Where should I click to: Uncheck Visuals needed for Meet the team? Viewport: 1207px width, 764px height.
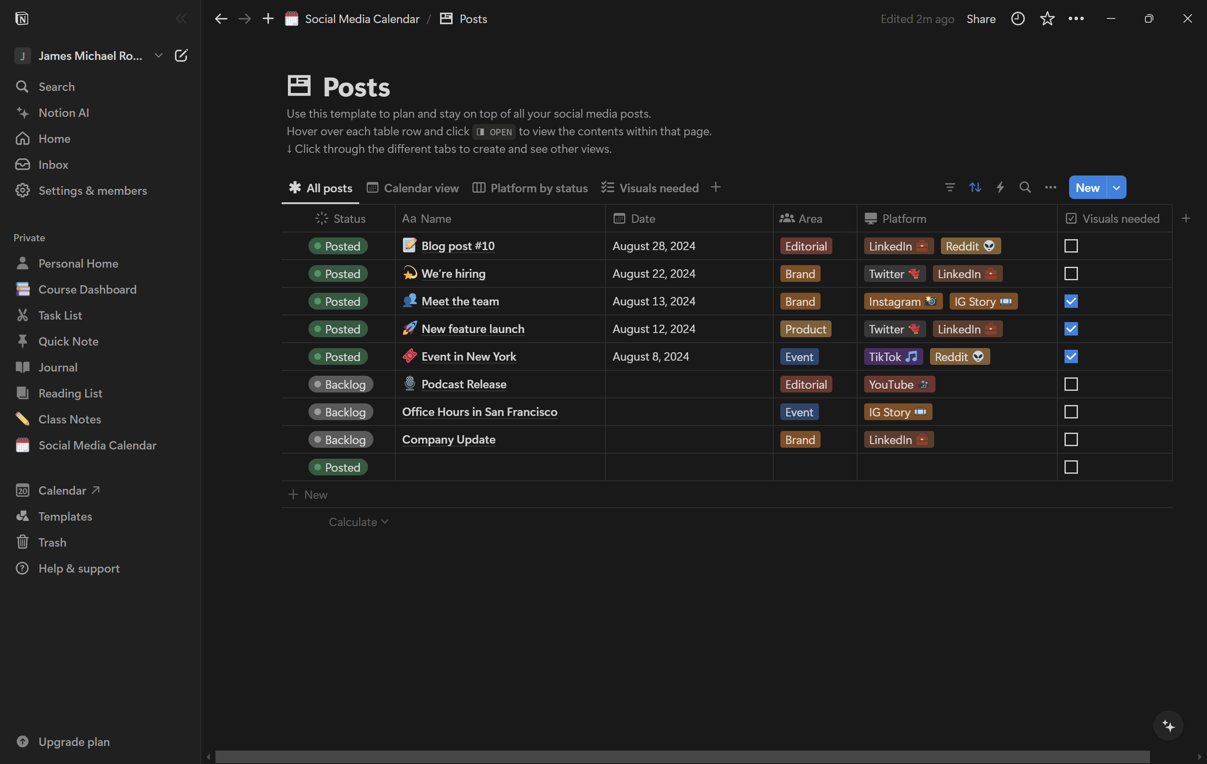pos(1071,301)
